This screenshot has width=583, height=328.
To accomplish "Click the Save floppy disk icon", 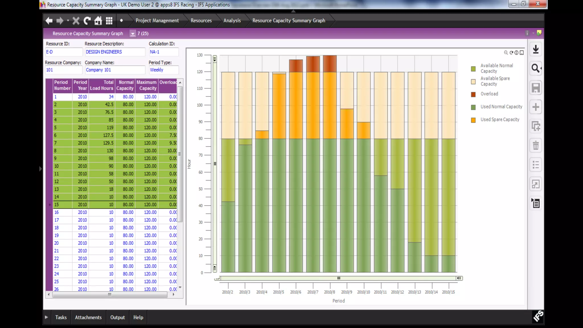I will (x=535, y=88).
